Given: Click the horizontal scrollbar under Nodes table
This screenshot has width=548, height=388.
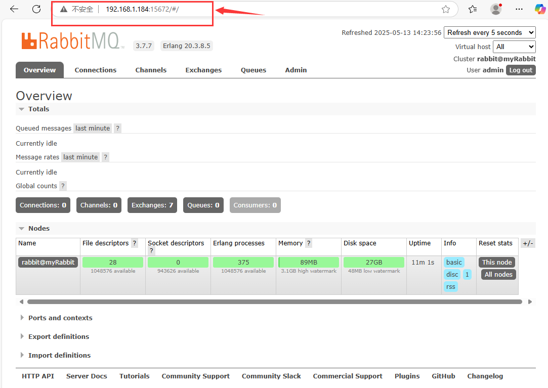Looking at the screenshot, I should (275, 301).
